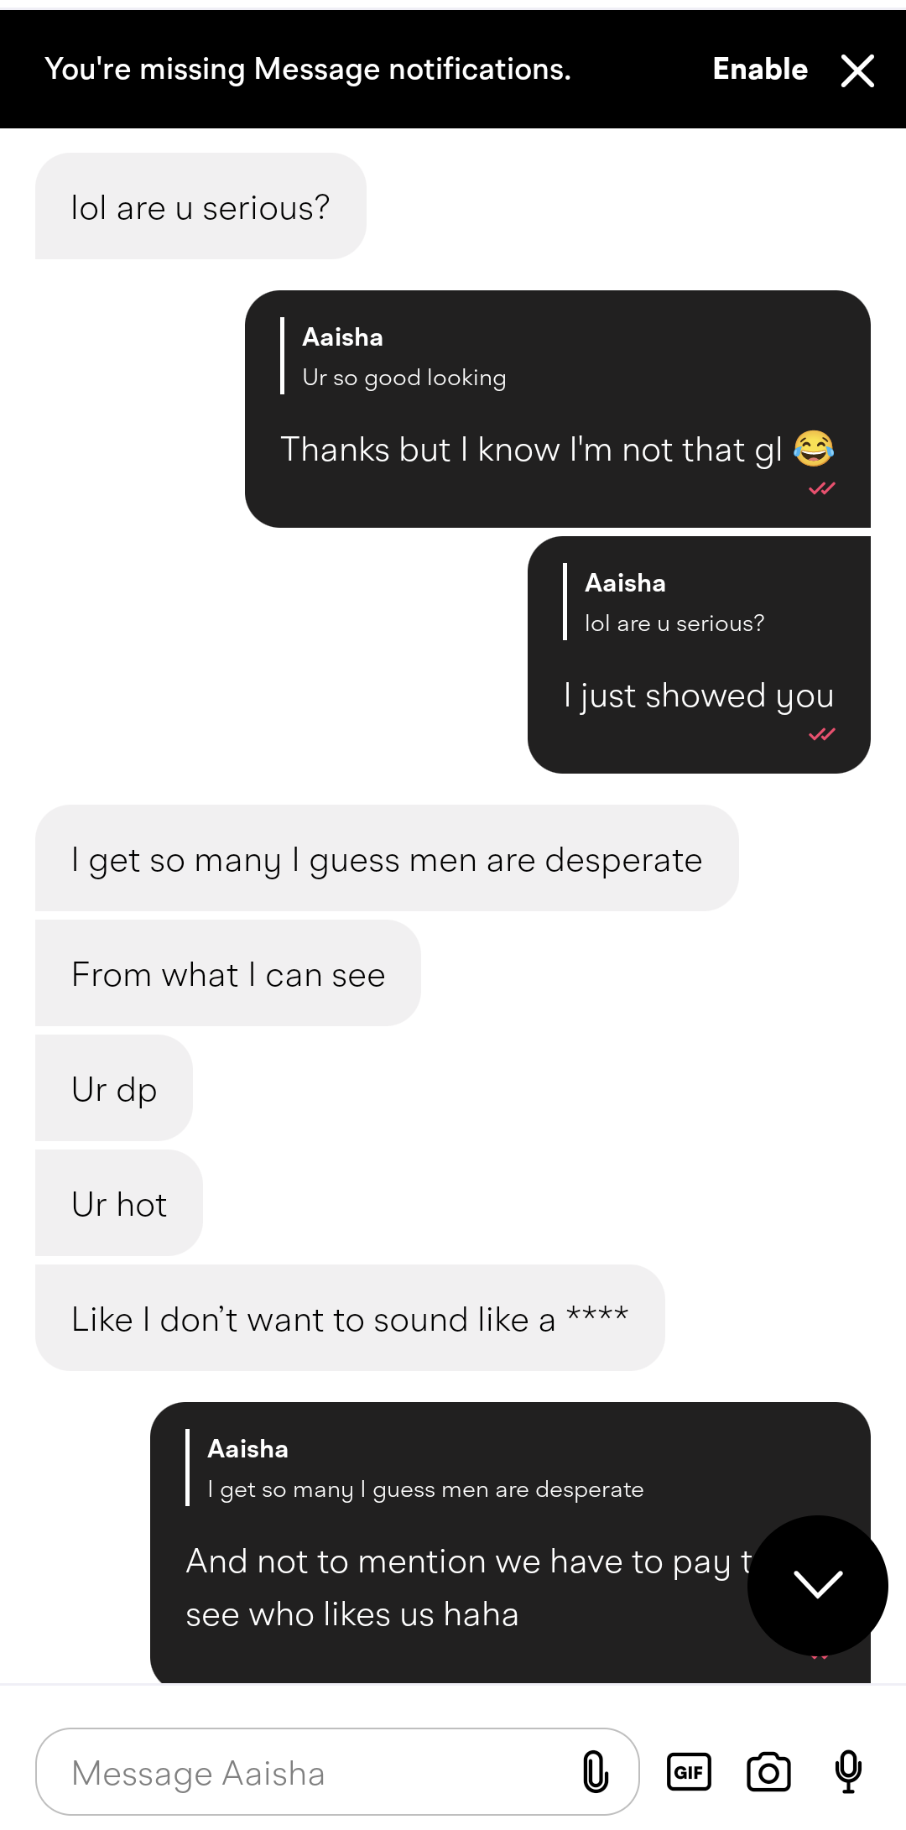Image resolution: width=906 pixels, height=1830 pixels.
Task: Select the 'lol are u serious?' received bubble
Action: [200, 206]
